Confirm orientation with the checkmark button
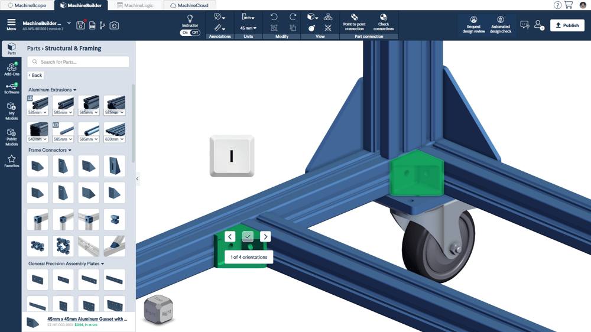 click(248, 236)
